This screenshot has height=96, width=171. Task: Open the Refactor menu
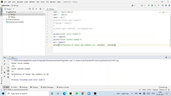(x=32, y=2)
